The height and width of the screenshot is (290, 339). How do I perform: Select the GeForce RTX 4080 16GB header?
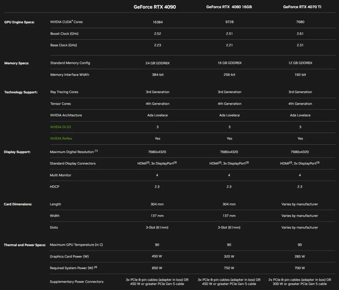pos(229,7)
